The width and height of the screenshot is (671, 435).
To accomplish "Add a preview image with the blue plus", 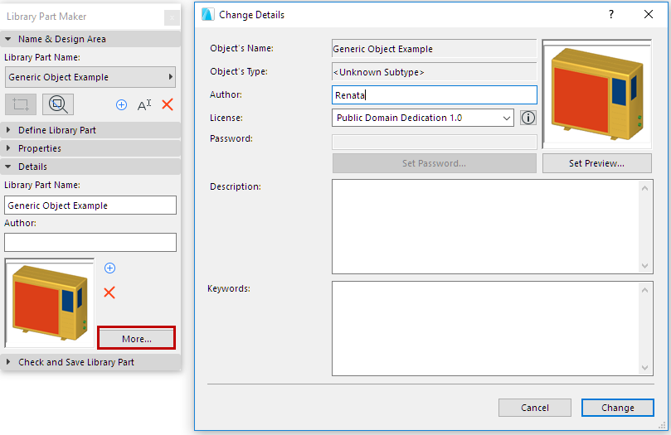I will click(109, 268).
